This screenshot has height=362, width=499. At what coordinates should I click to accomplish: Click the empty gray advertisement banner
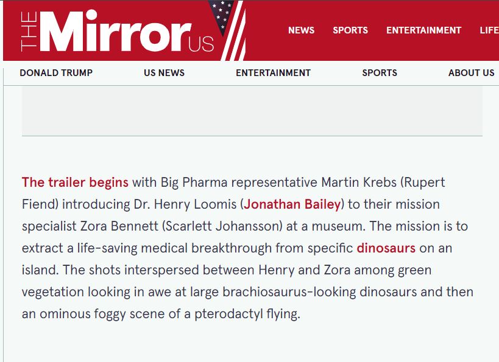pyautogui.click(x=252, y=111)
